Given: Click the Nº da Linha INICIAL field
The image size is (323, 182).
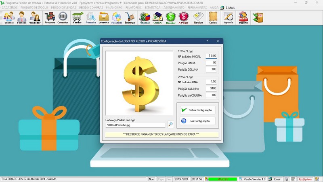Looking at the screenshot, I should click(211, 56).
